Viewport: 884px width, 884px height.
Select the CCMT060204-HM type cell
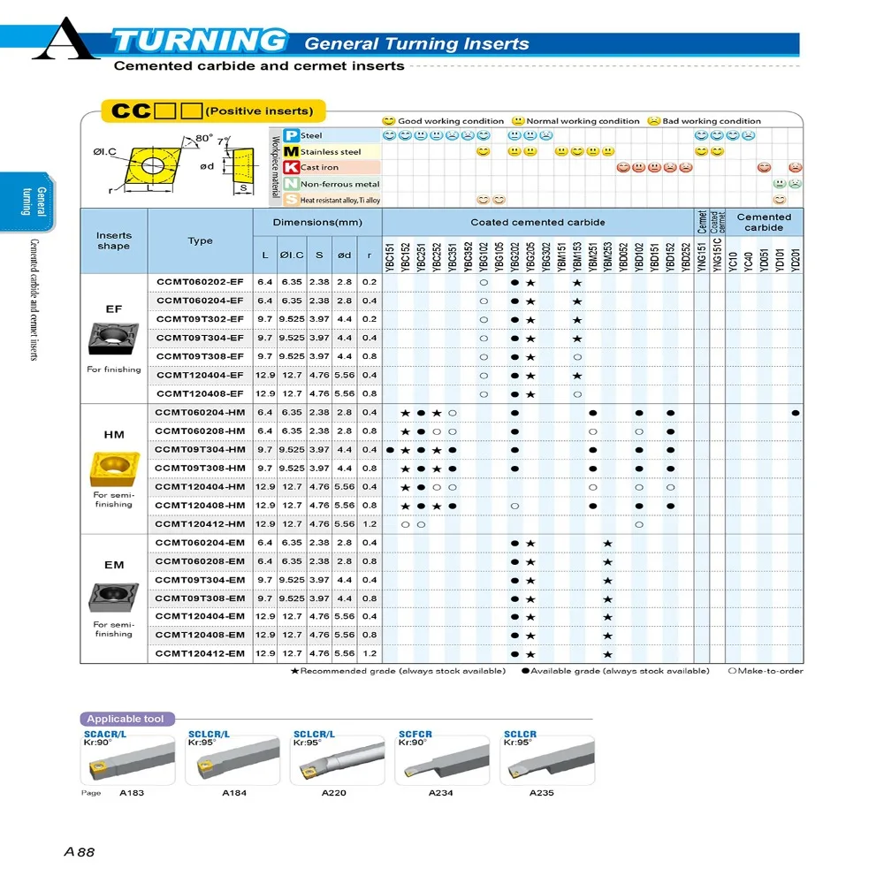pyautogui.click(x=200, y=413)
